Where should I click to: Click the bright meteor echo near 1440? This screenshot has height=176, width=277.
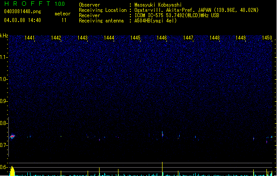point(12,136)
